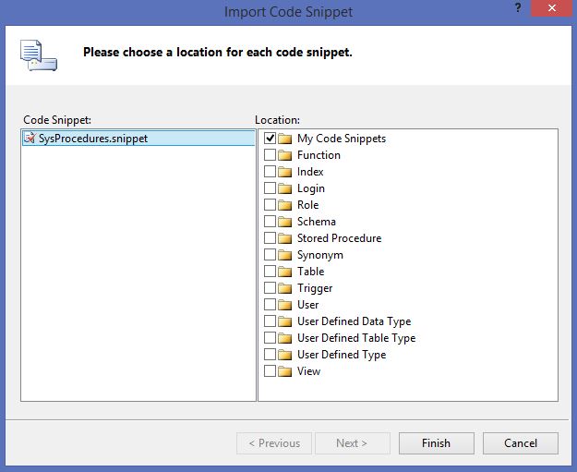Enable the Synonym location checkbox
Screen dimensions: 577x472
click(270, 254)
